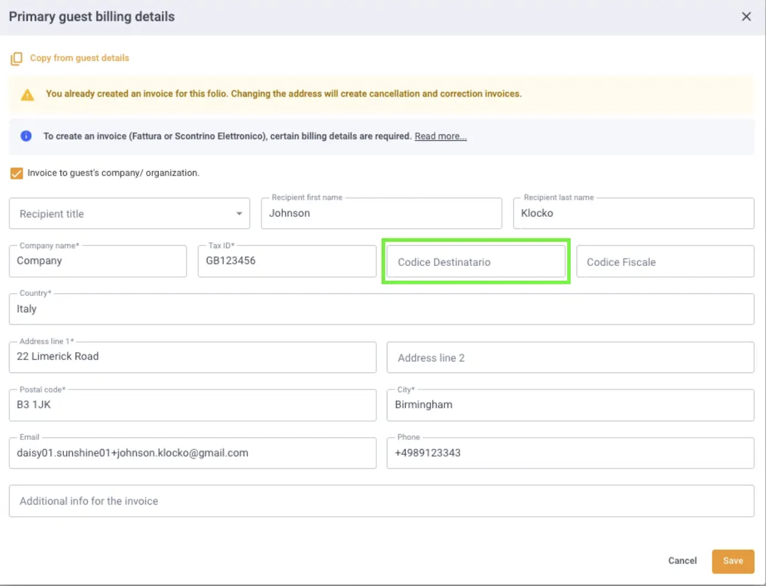The image size is (766, 586).
Task: Click the City field with Birmingham
Action: click(x=570, y=405)
